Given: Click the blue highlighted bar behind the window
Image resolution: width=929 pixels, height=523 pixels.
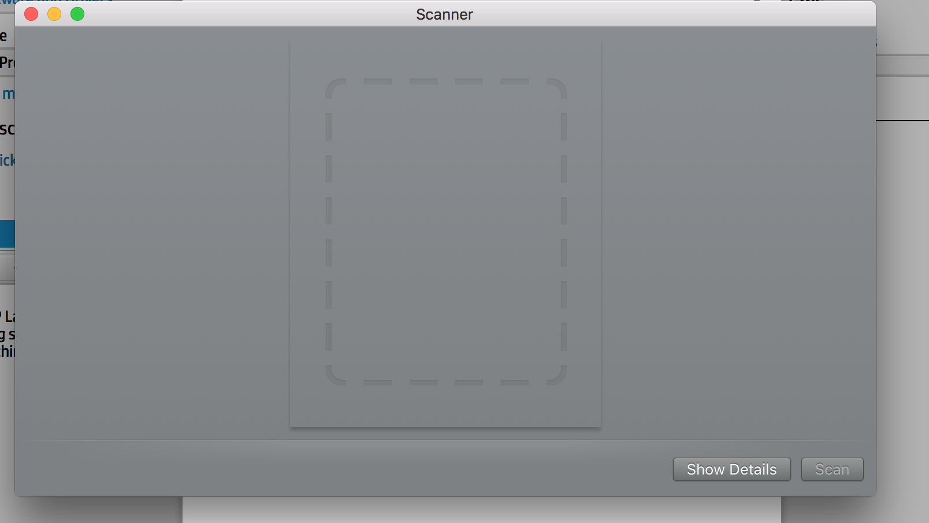Looking at the screenshot, I should 7,234.
